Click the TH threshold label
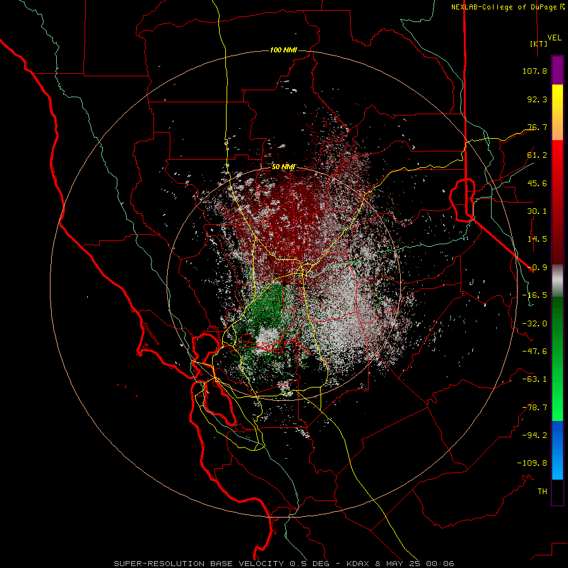Image resolution: width=568 pixels, height=568 pixels. coord(542,492)
